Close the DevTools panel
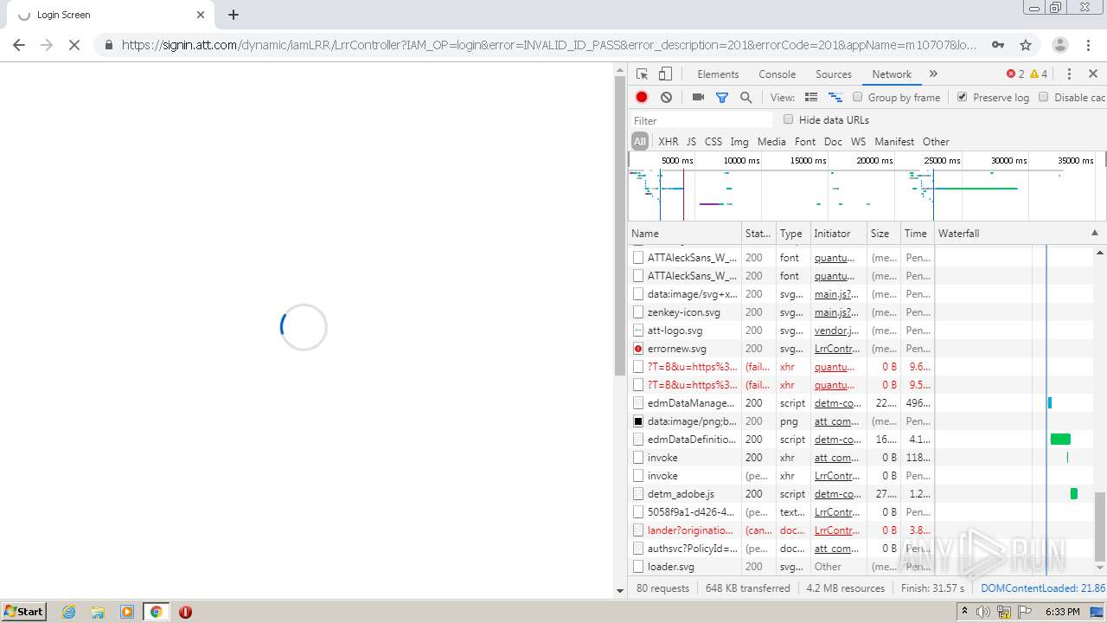 [x=1093, y=74]
